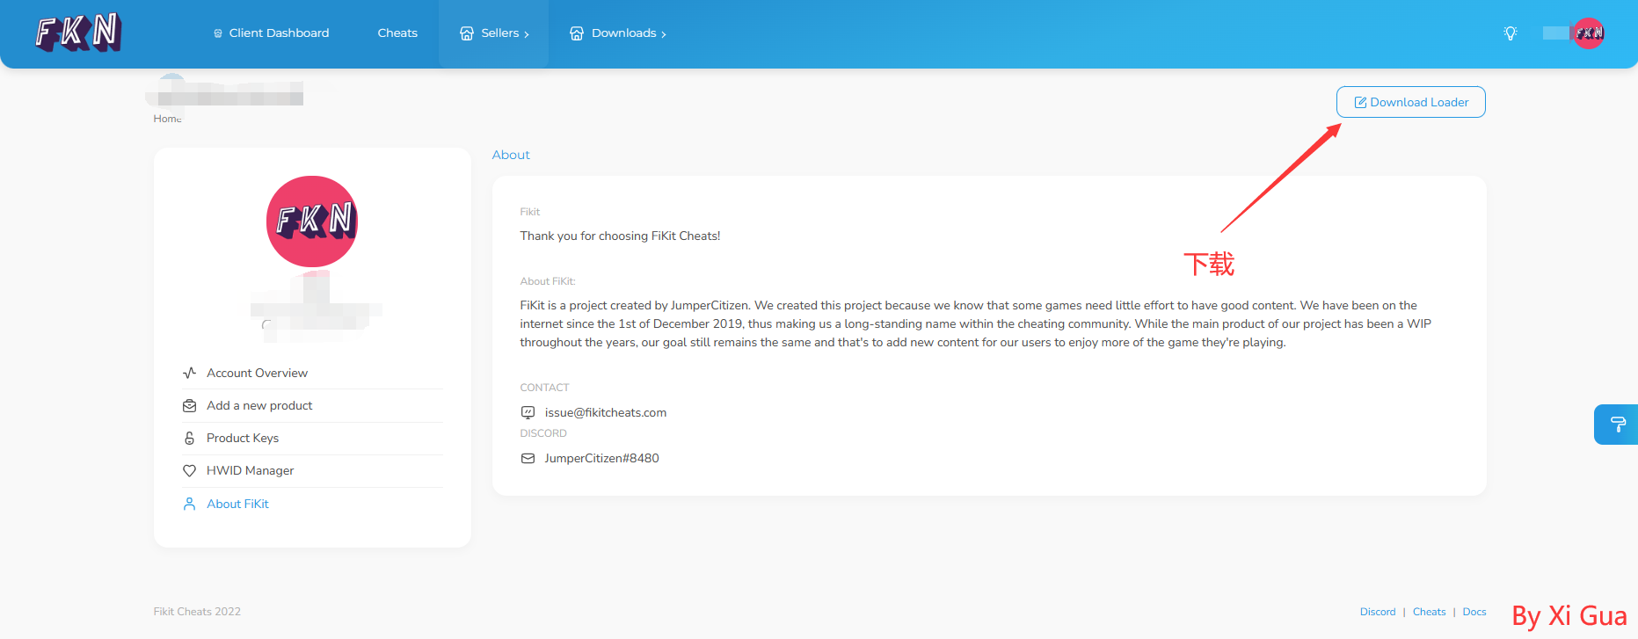This screenshot has height=639, width=1638.
Task: Click the Home breadcrumb link
Action: (167, 119)
